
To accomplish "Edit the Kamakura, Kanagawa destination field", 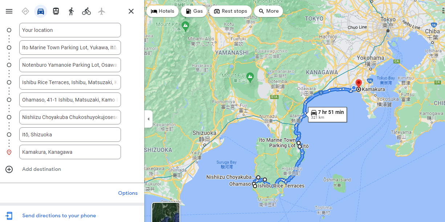I will tap(70, 152).
